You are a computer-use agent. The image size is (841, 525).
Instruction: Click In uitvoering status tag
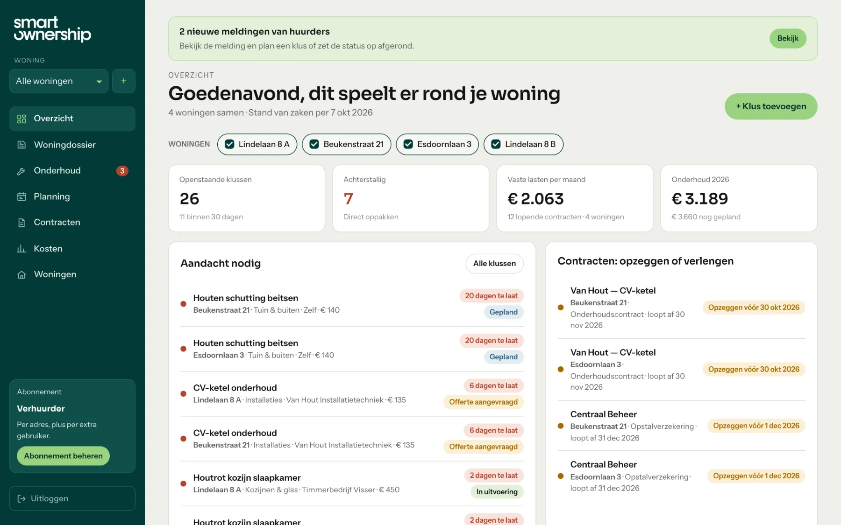(497, 492)
